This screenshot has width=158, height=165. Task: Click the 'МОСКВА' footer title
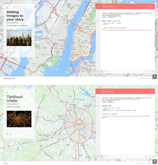click(5, 163)
